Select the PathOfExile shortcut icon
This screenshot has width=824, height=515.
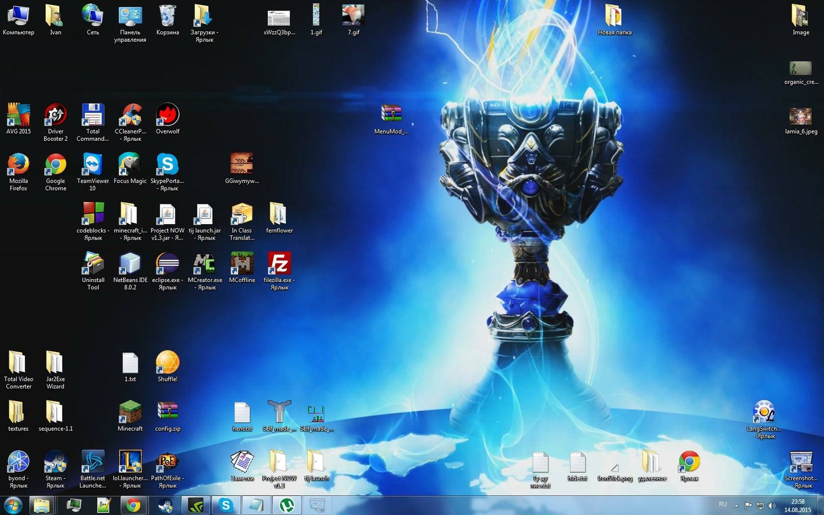point(167,462)
